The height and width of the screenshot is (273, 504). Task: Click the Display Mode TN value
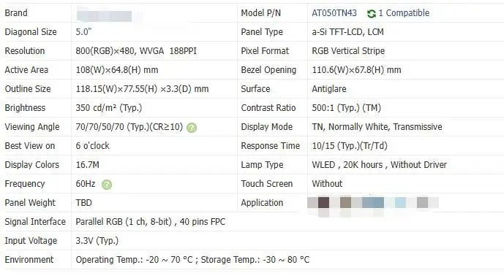pos(377,127)
